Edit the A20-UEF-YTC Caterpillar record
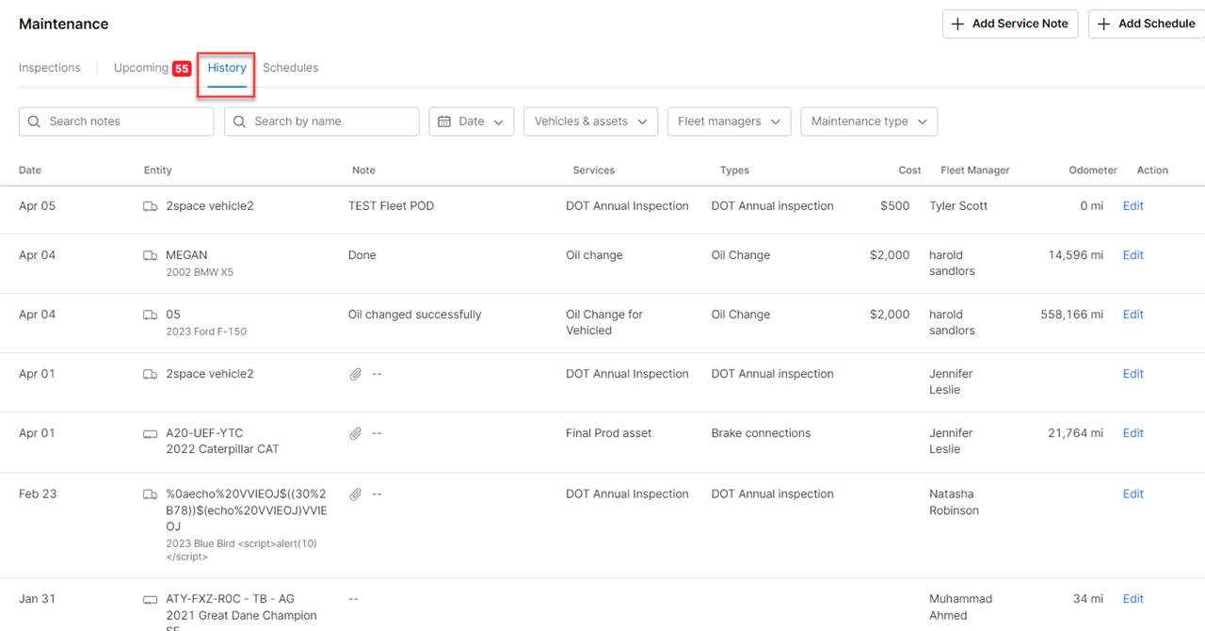1205x631 pixels. (1133, 433)
